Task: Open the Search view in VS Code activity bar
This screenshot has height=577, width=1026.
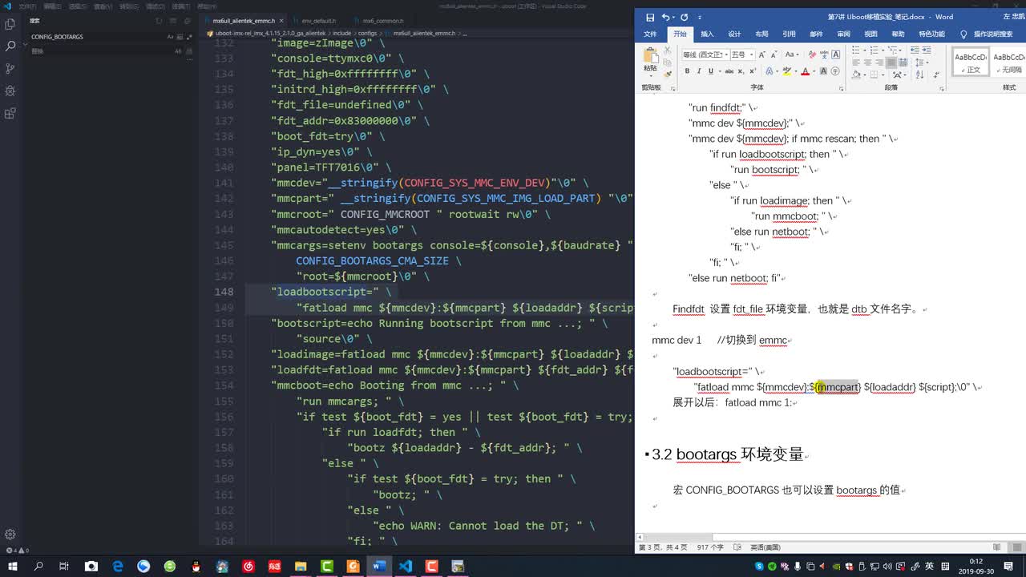Action: [x=10, y=46]
